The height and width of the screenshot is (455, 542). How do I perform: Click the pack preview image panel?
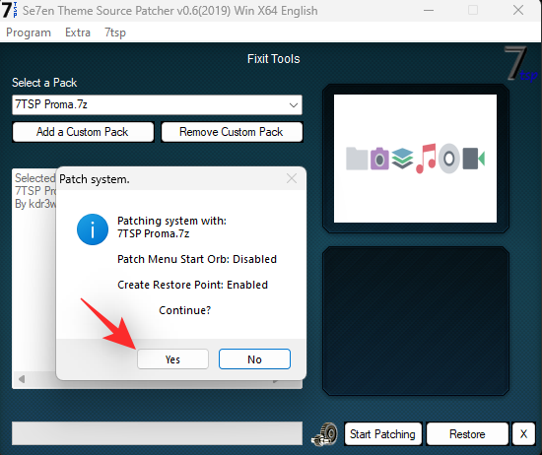pos(415,159)
